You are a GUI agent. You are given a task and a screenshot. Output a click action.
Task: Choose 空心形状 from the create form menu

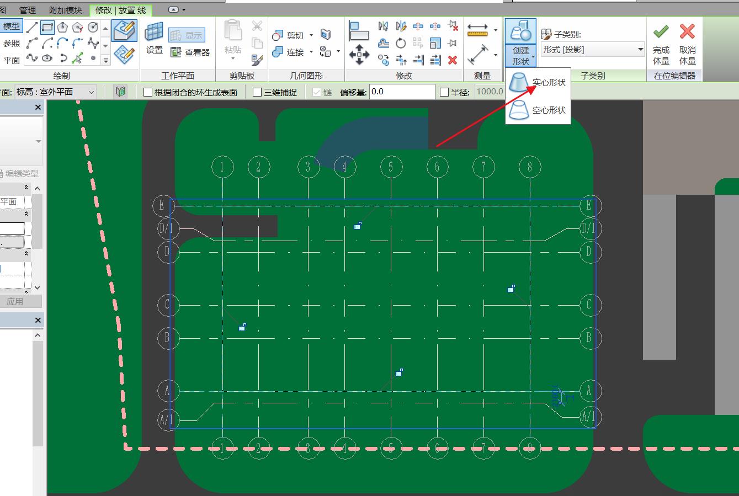pos(547,110)
